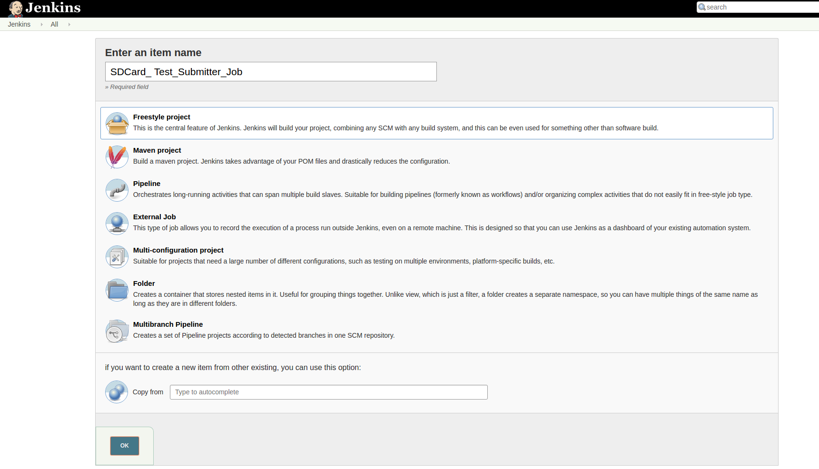Click the create from existing item hint text

233,368
